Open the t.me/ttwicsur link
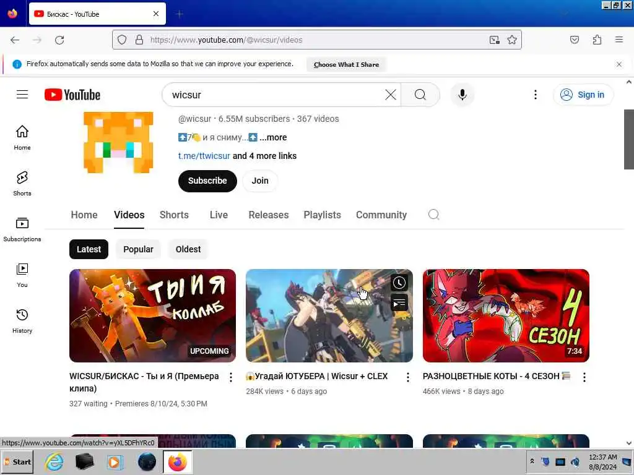Screen dimensions: 634x475 (204, 156)
